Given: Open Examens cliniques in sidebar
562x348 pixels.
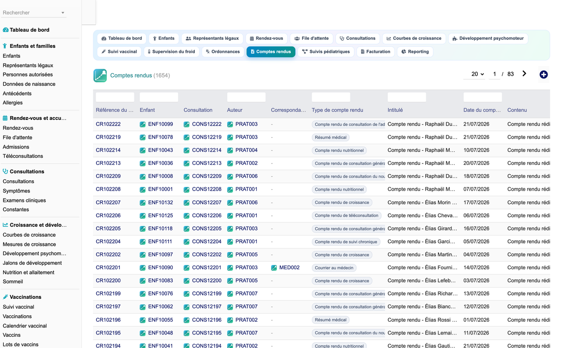Looking at the screenshot, I should [24, 200].
